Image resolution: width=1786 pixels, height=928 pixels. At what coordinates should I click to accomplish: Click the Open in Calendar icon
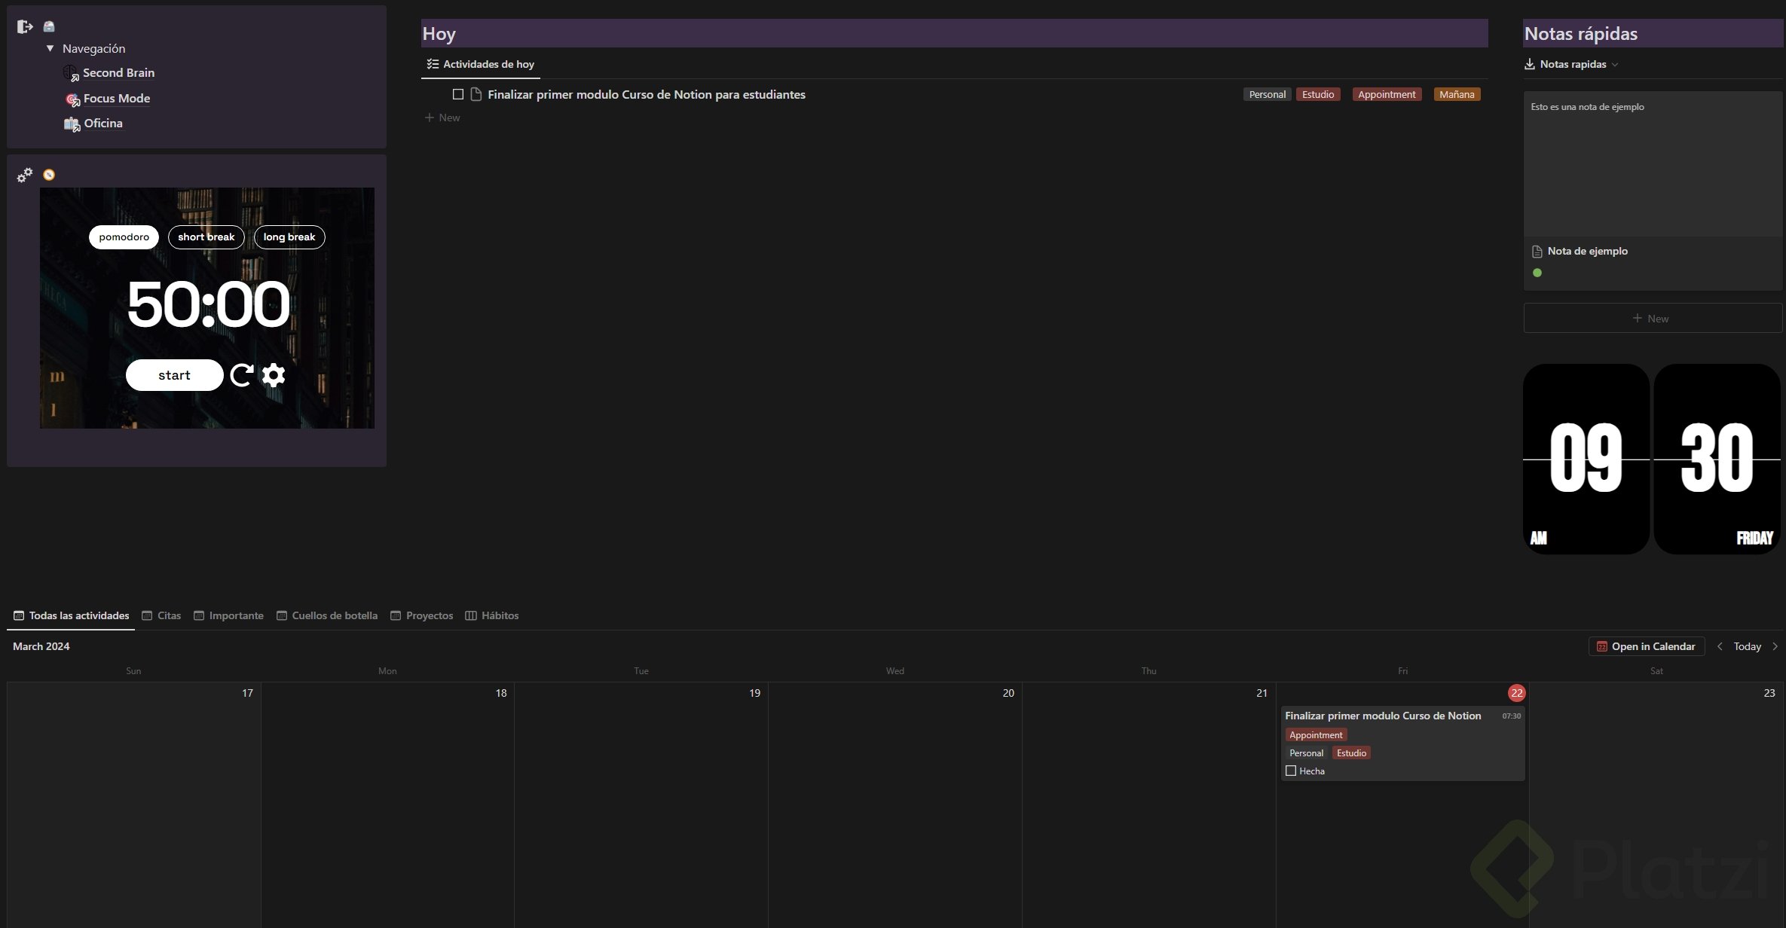point(1602,646)
